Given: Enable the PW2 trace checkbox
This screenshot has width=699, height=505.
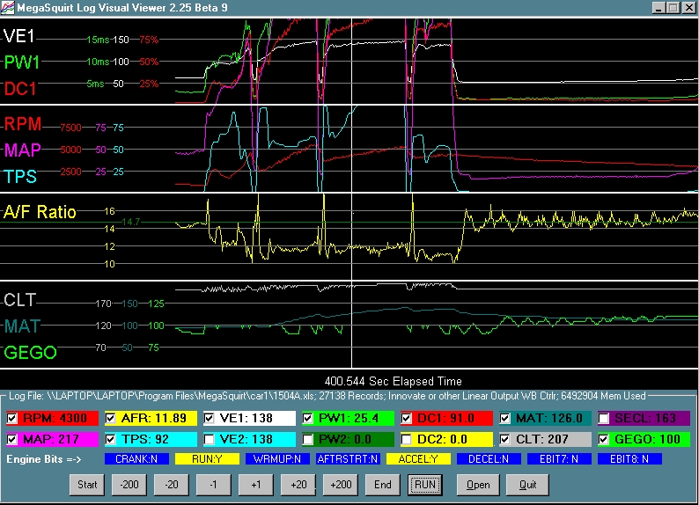Looking at the screenshot, I should tap(307, 440).
